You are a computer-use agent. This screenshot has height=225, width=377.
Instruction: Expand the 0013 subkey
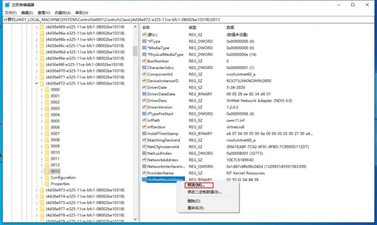(42, 171)
